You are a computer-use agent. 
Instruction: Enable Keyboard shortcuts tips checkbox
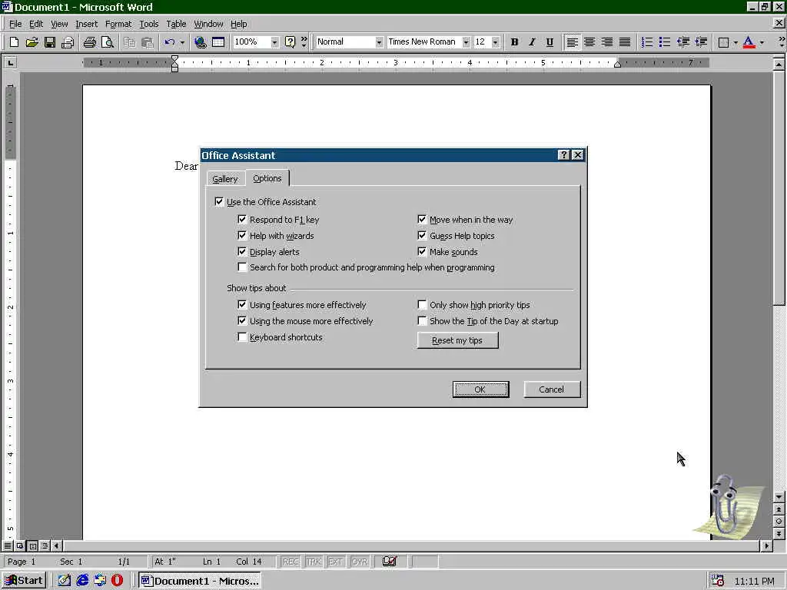click(242, 336)
